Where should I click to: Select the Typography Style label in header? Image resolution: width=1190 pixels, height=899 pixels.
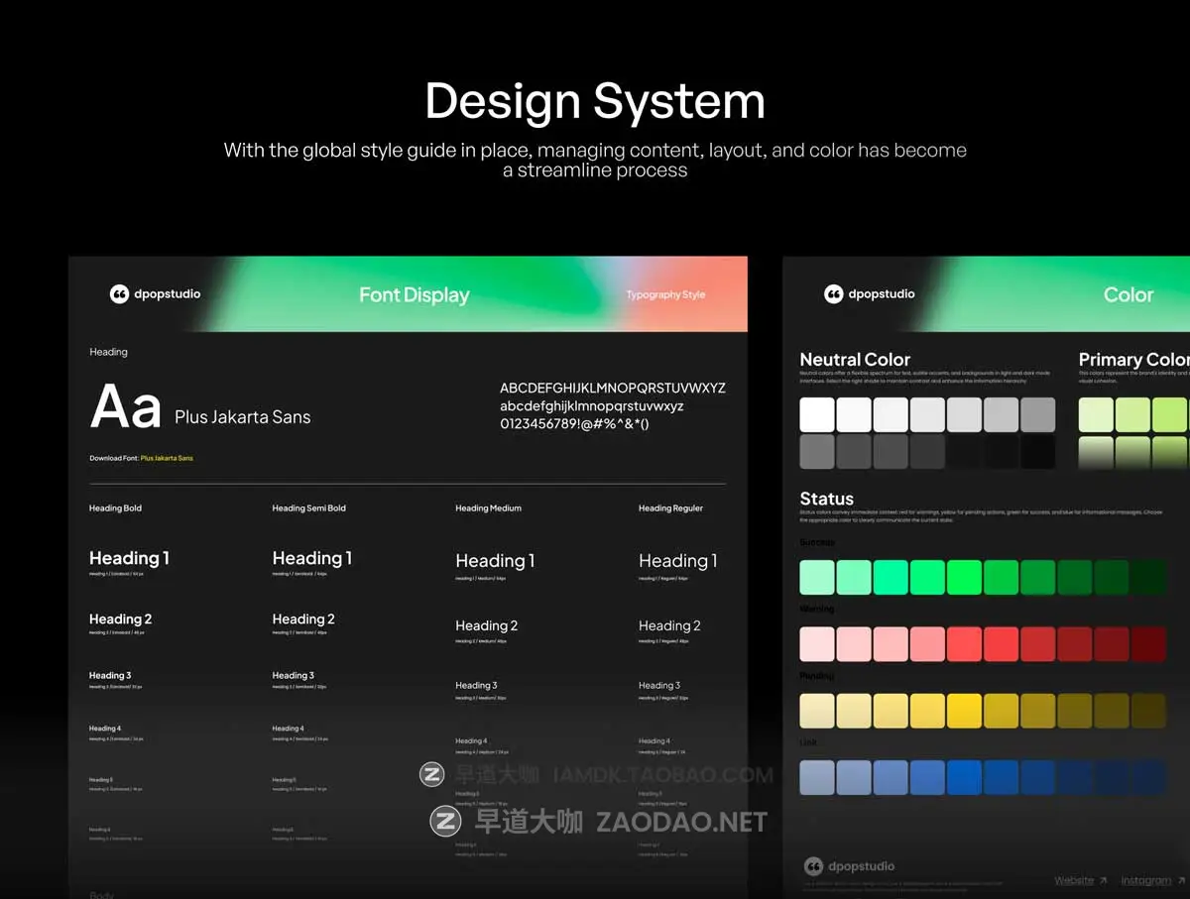665,294
